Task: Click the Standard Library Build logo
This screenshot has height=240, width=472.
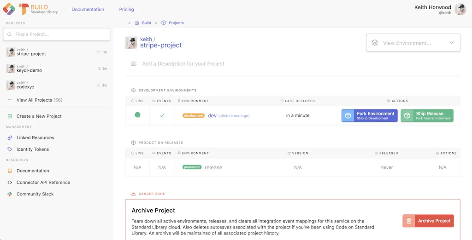Action: click(x=30, y=9)
